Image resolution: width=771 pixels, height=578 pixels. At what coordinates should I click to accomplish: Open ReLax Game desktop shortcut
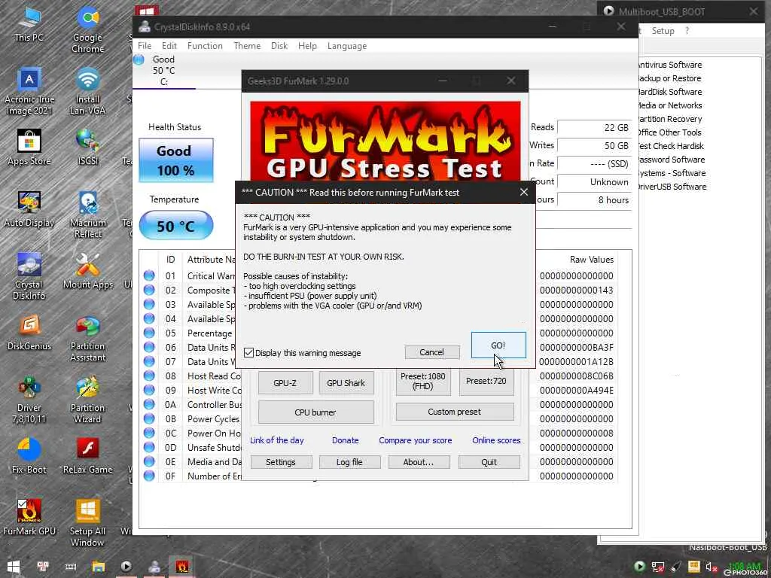[87, 456]
